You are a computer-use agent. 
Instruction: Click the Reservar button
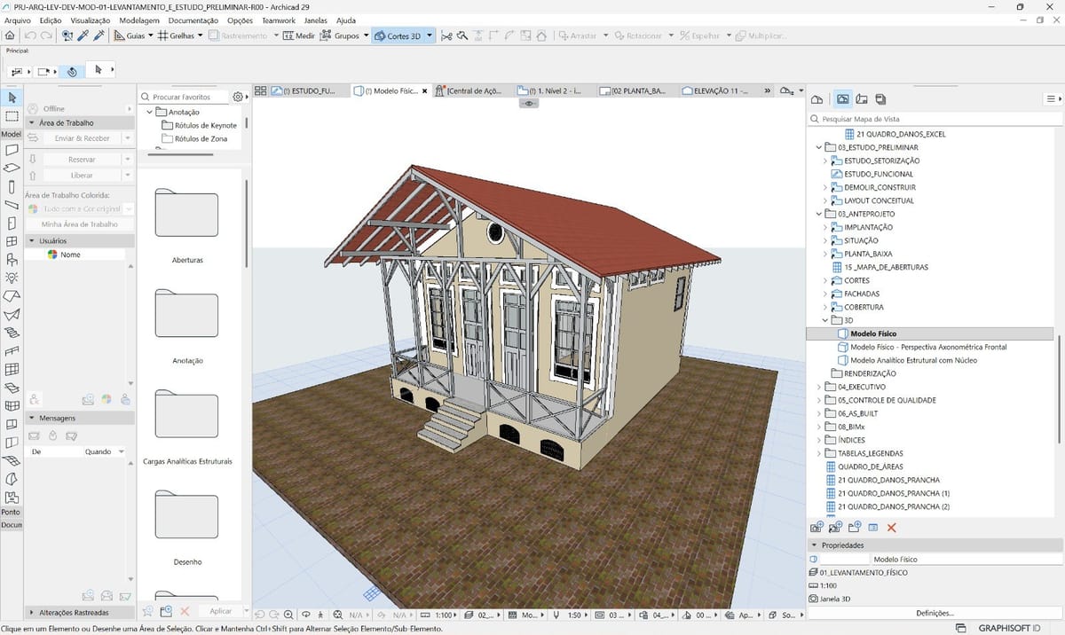click(x=82, y=160)
